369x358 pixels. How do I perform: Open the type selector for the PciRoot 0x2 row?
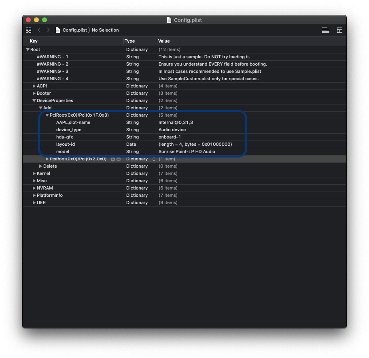pyautogui.click(x=154, y=159)
